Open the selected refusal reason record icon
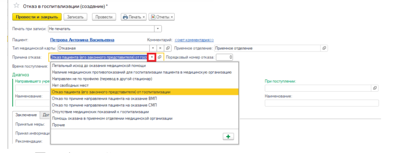The height and width of the screenshot is (153, 398). pyautogui.click(x=159, y=57)
